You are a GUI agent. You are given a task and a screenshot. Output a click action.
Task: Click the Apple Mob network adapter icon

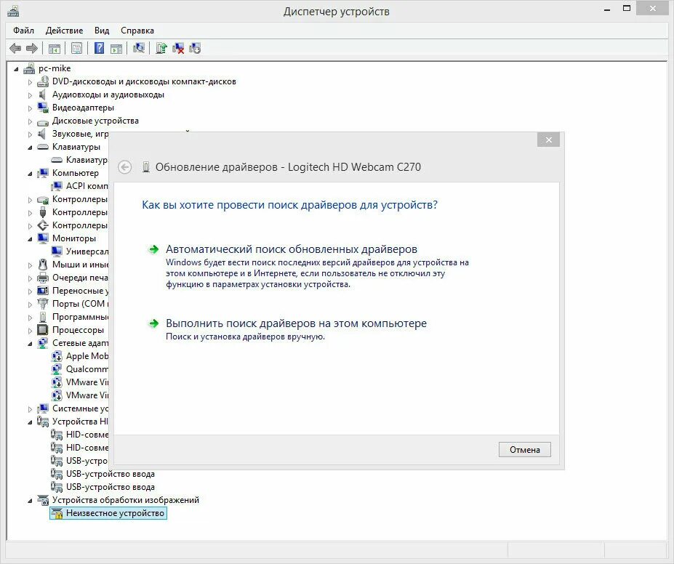(56, 356)
